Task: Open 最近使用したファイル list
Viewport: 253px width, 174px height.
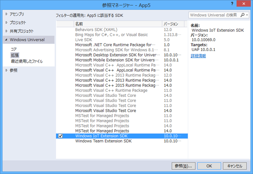Action: 26,61
